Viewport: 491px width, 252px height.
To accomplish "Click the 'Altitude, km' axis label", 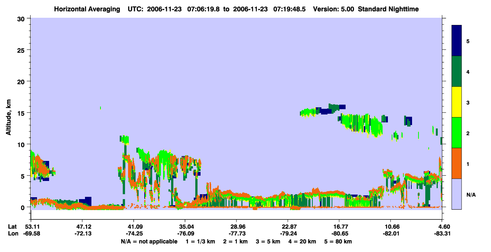I will (x=8, y=117).
